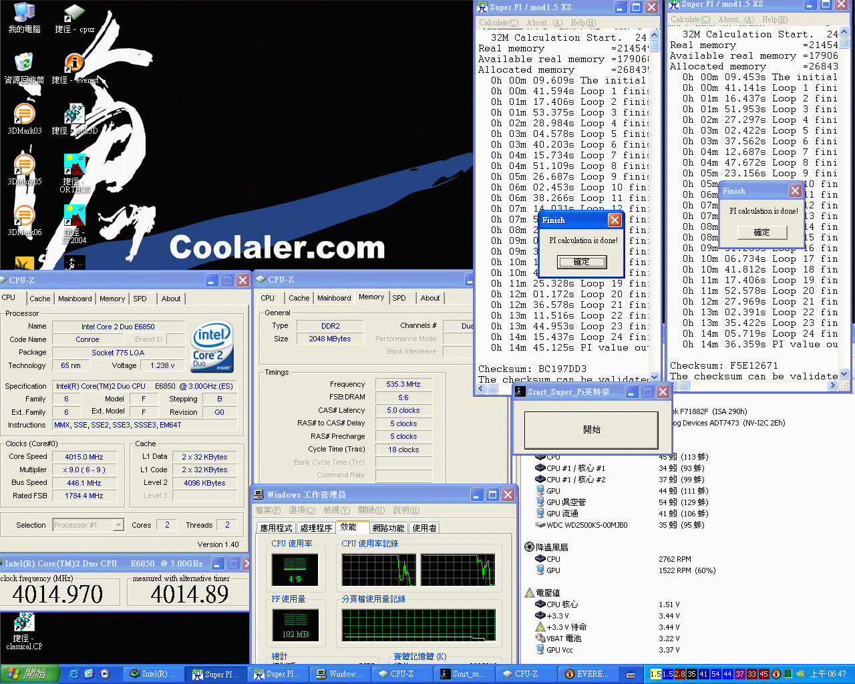
Task: Open Calculate(C) menu in left Super PI
Action: (x=498, y=23)
